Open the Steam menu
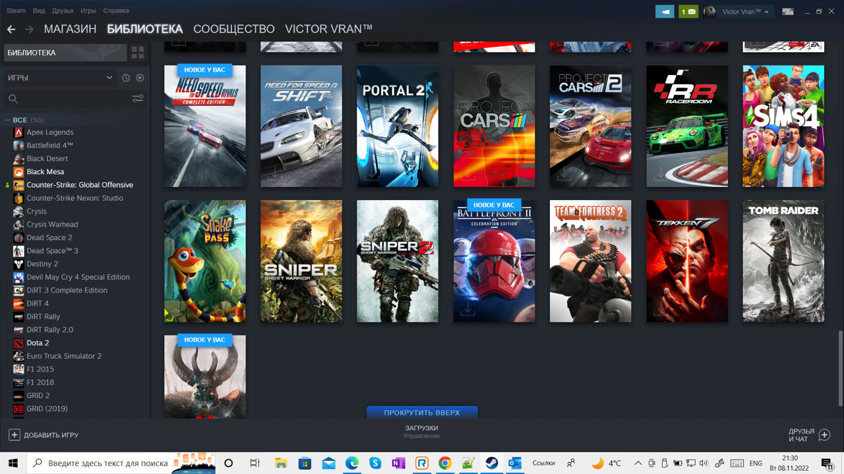Screen dimensions: 844x474 (x=16, y=11)
